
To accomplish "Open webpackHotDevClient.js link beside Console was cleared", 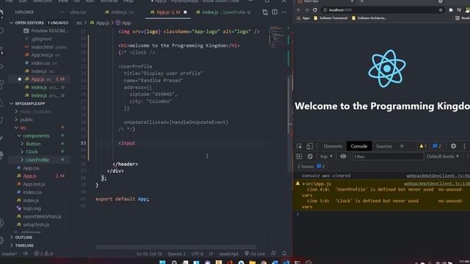I will click(x=438, y=176).
